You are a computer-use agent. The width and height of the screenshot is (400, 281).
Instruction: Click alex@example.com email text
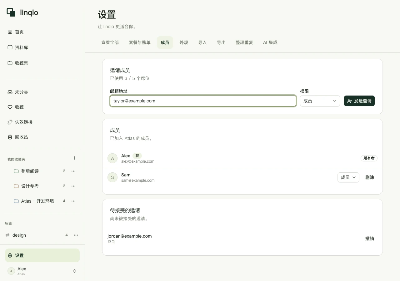coord(138,161)
